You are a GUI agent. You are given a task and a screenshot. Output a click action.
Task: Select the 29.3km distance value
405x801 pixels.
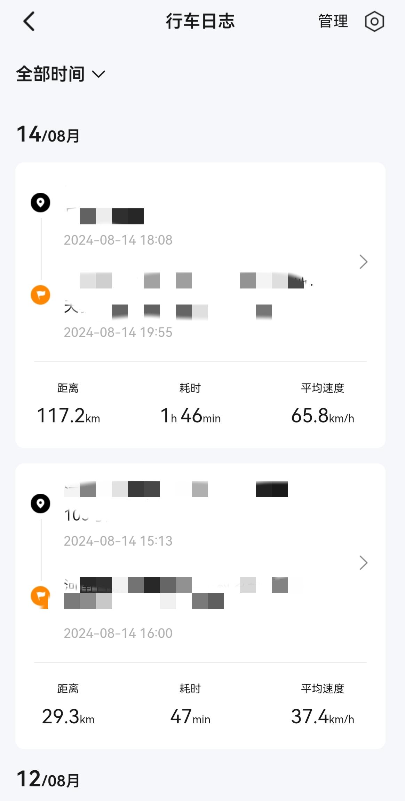tap(68, 717)
